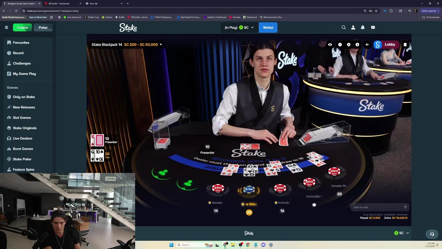Image resolution: width=442 pixels, height=249 pixels.
Task: Open New Releases category
Action: [x=24, y=107]
